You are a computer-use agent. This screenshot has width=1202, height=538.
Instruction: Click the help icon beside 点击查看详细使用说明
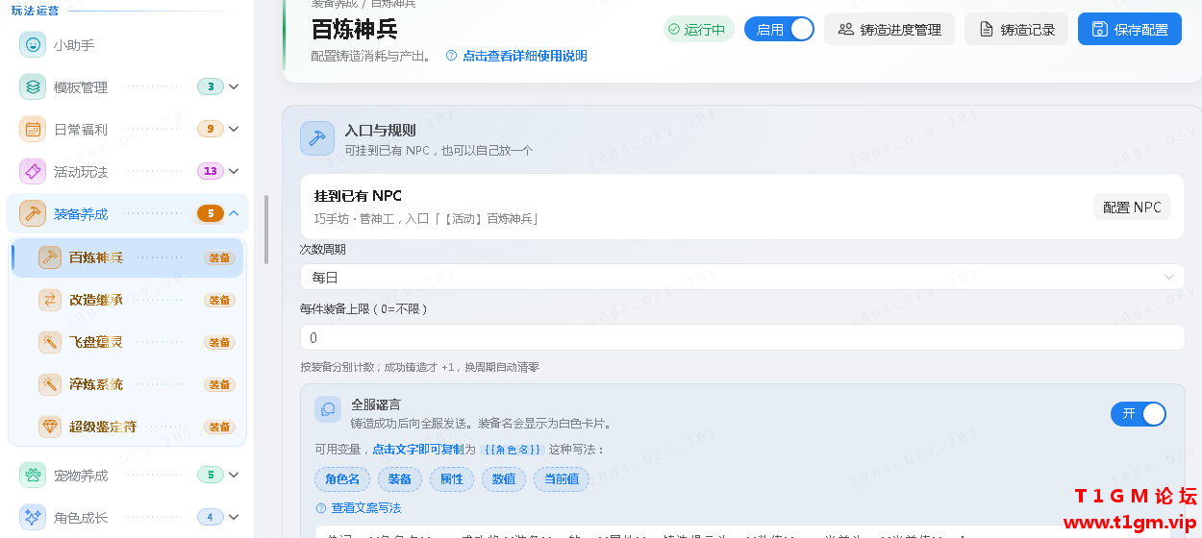pos(451,56)
